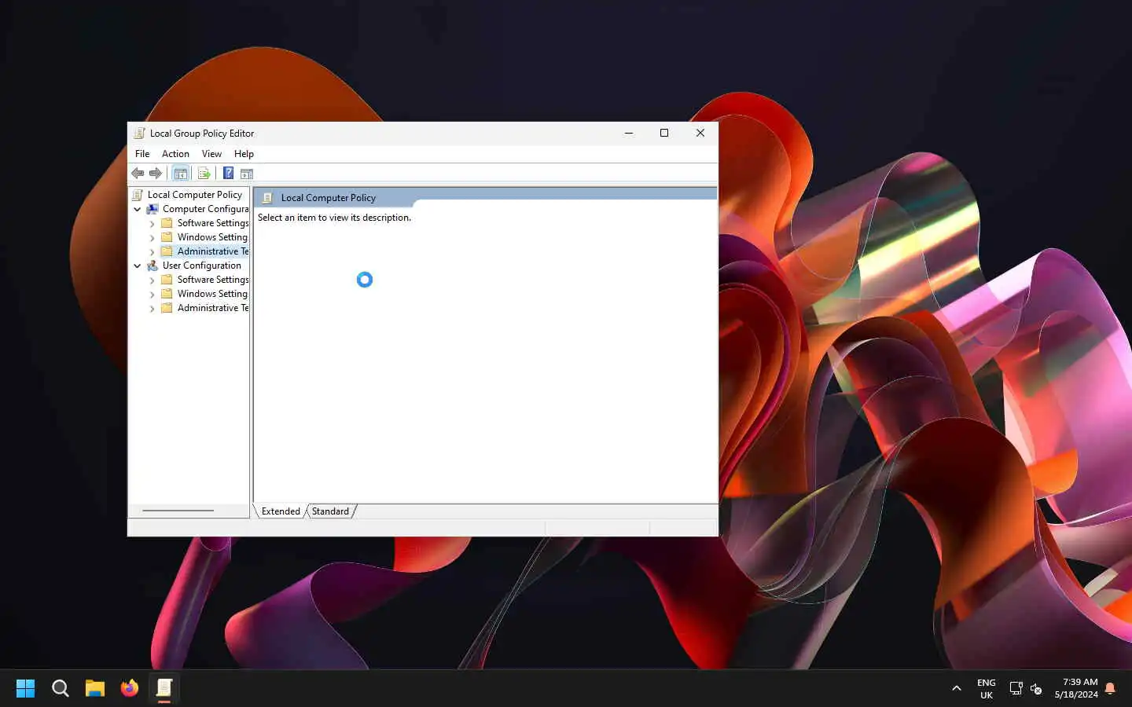Switch to the Extended tab
The width and height of the screenshot is (1132, 707).
[x=281, y=511]
